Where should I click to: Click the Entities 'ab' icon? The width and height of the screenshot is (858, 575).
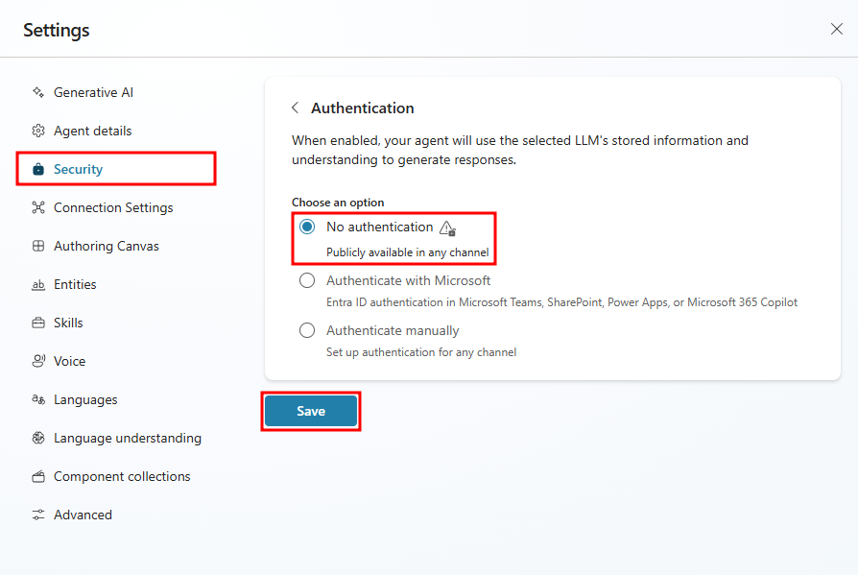pos(38,284)
